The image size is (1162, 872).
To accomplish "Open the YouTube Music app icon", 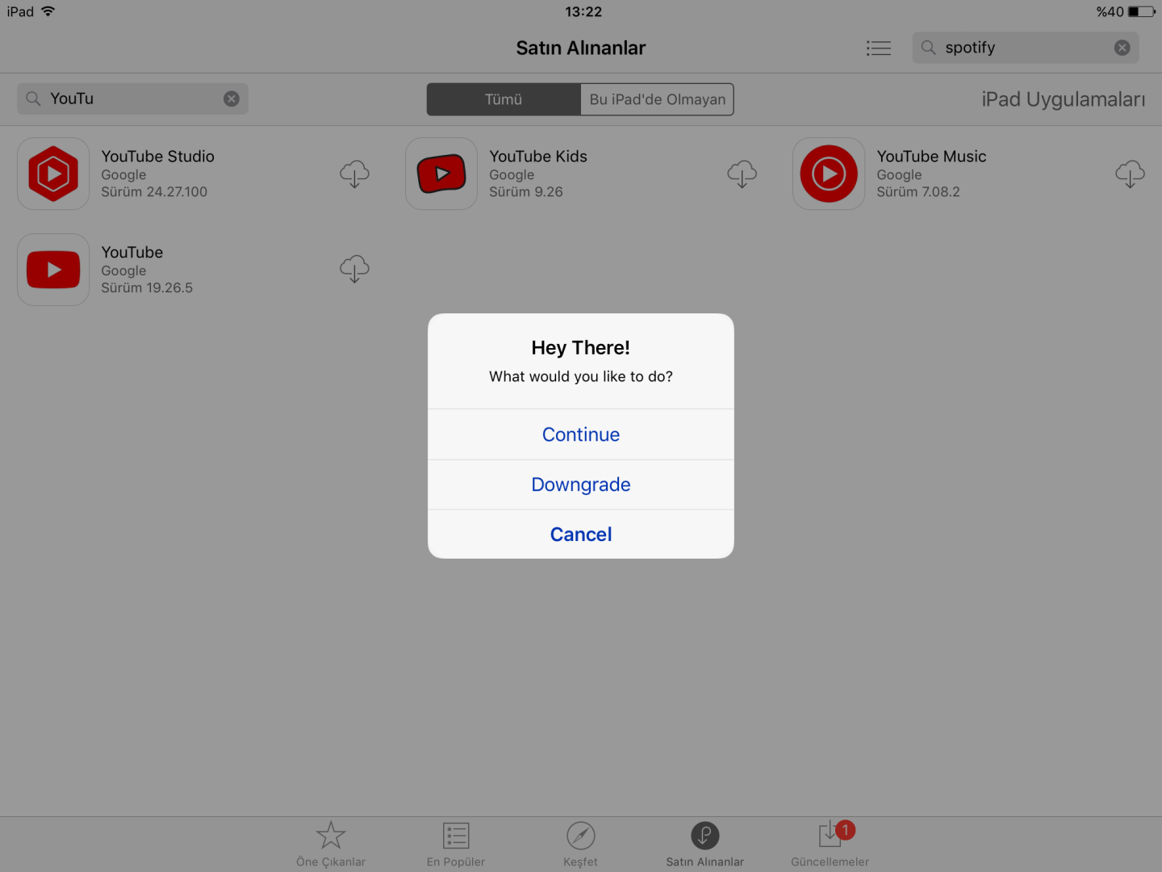I will 829,174.
